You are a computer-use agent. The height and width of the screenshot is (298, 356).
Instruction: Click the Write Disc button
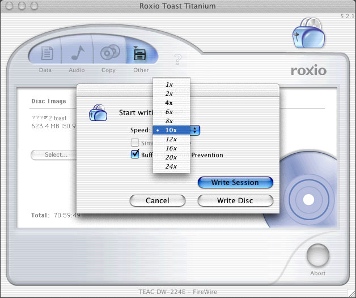pos(235,200)
